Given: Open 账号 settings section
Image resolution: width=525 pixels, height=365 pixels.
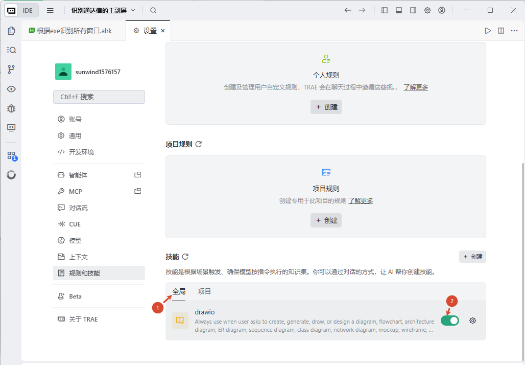Looking at the screenshot, I should click(99, 119).
